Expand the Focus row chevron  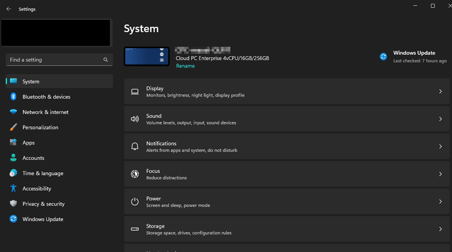440,174
